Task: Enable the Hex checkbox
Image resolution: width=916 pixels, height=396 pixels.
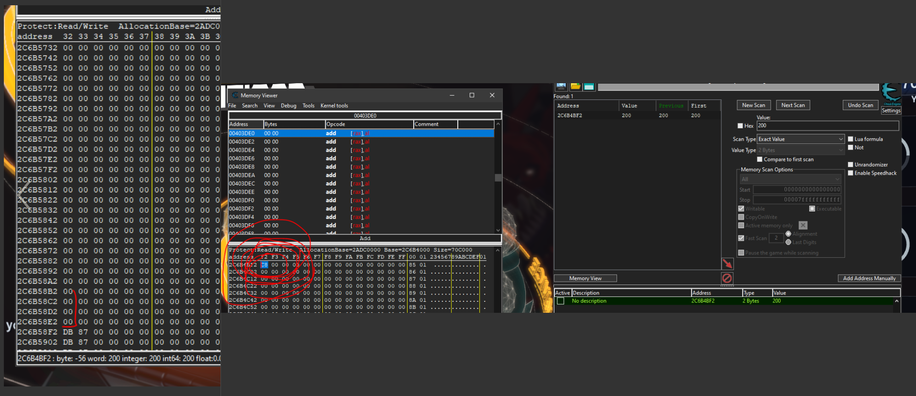Action: (x=740, y=126)
